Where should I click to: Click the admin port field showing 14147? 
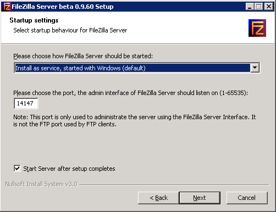pos(26,103)
